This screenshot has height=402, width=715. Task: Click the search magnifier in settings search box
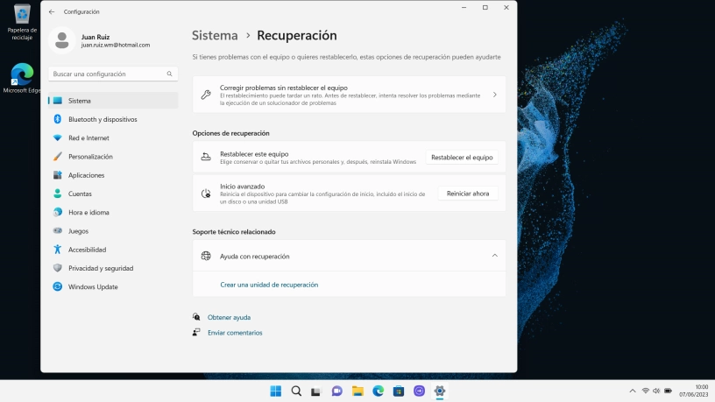(169, 74)
